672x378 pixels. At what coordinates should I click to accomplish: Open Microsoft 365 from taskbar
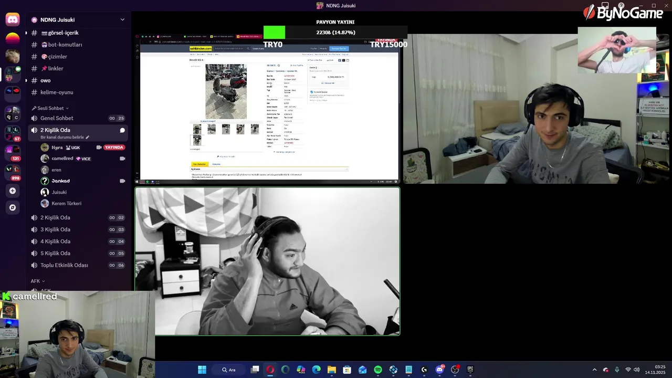tap(301, 370)
